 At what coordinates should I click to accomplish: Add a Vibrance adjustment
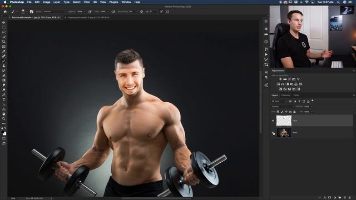tap(298, 79)
